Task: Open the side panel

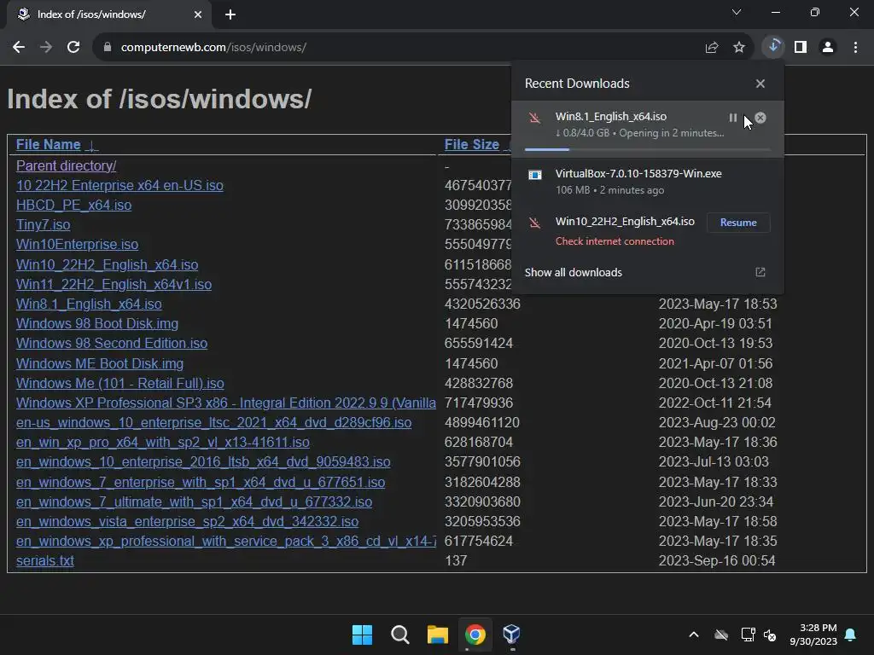Action: click(801, 48)
